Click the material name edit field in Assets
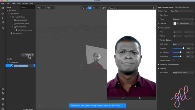195x110 pixels. pos(23,66)
